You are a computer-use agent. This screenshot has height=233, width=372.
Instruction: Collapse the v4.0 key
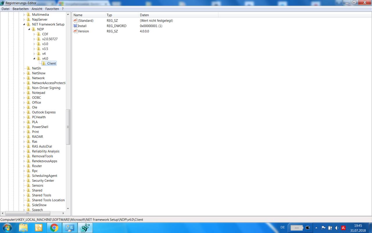(34, 59)
